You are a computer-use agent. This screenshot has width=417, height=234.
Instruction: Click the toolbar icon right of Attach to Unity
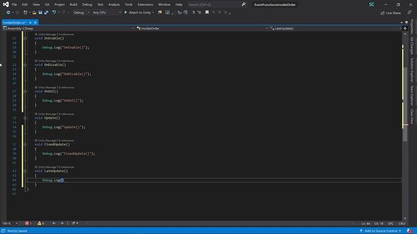160,12
